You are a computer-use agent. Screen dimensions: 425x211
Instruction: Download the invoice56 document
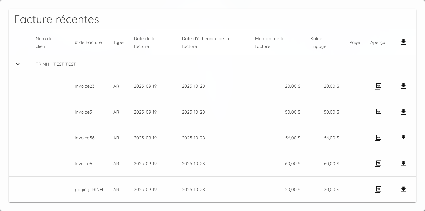pyautogui.click(x=403, y=138)
